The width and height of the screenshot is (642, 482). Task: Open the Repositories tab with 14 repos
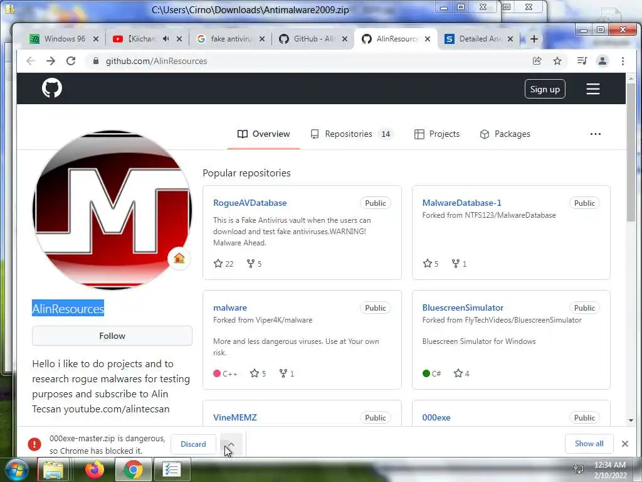(x=352, y=134)
